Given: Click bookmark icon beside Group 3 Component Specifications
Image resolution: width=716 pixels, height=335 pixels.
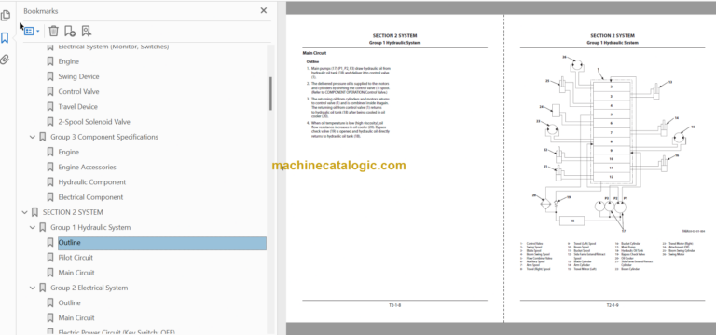Looking at the screenshot, I should coord(43,137).
